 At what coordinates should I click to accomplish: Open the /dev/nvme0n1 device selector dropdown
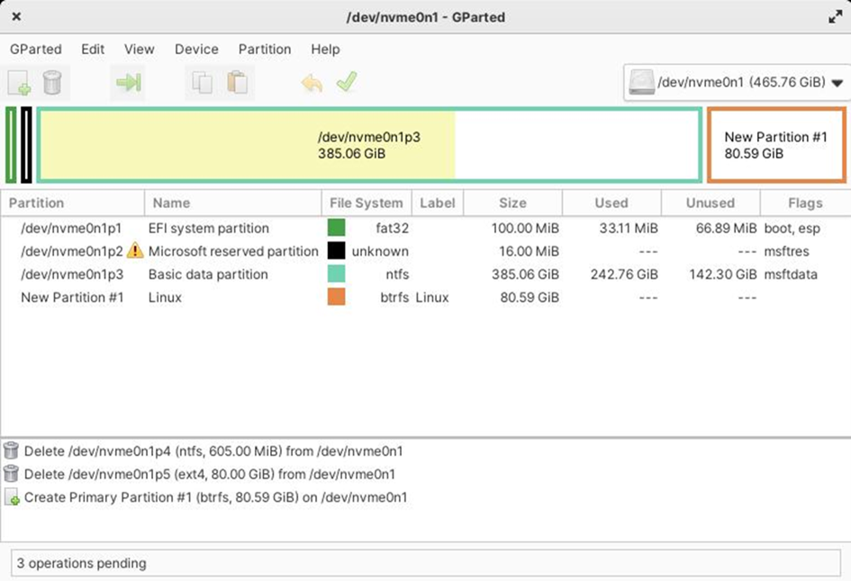pyautogui.click(x=736, y=82)
